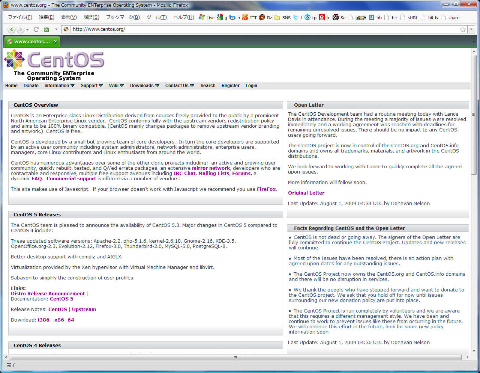
Task: Click the address bar URL field
Action: point(264,29)
